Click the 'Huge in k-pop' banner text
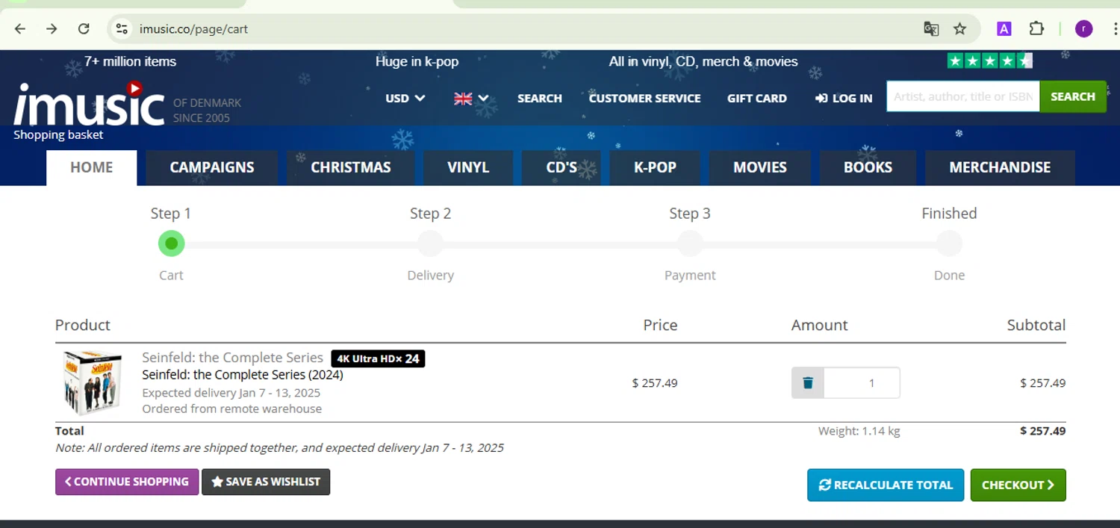 coord(417,61)
